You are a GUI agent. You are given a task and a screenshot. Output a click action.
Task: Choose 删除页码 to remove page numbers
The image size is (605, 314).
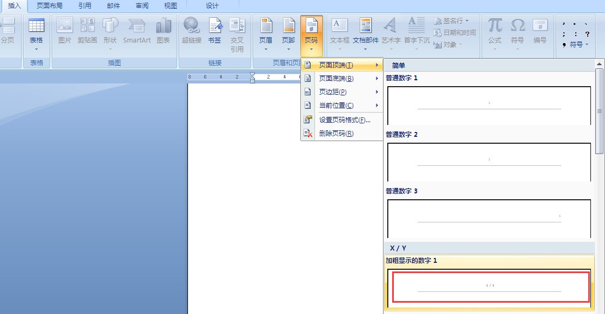point(336,134)
